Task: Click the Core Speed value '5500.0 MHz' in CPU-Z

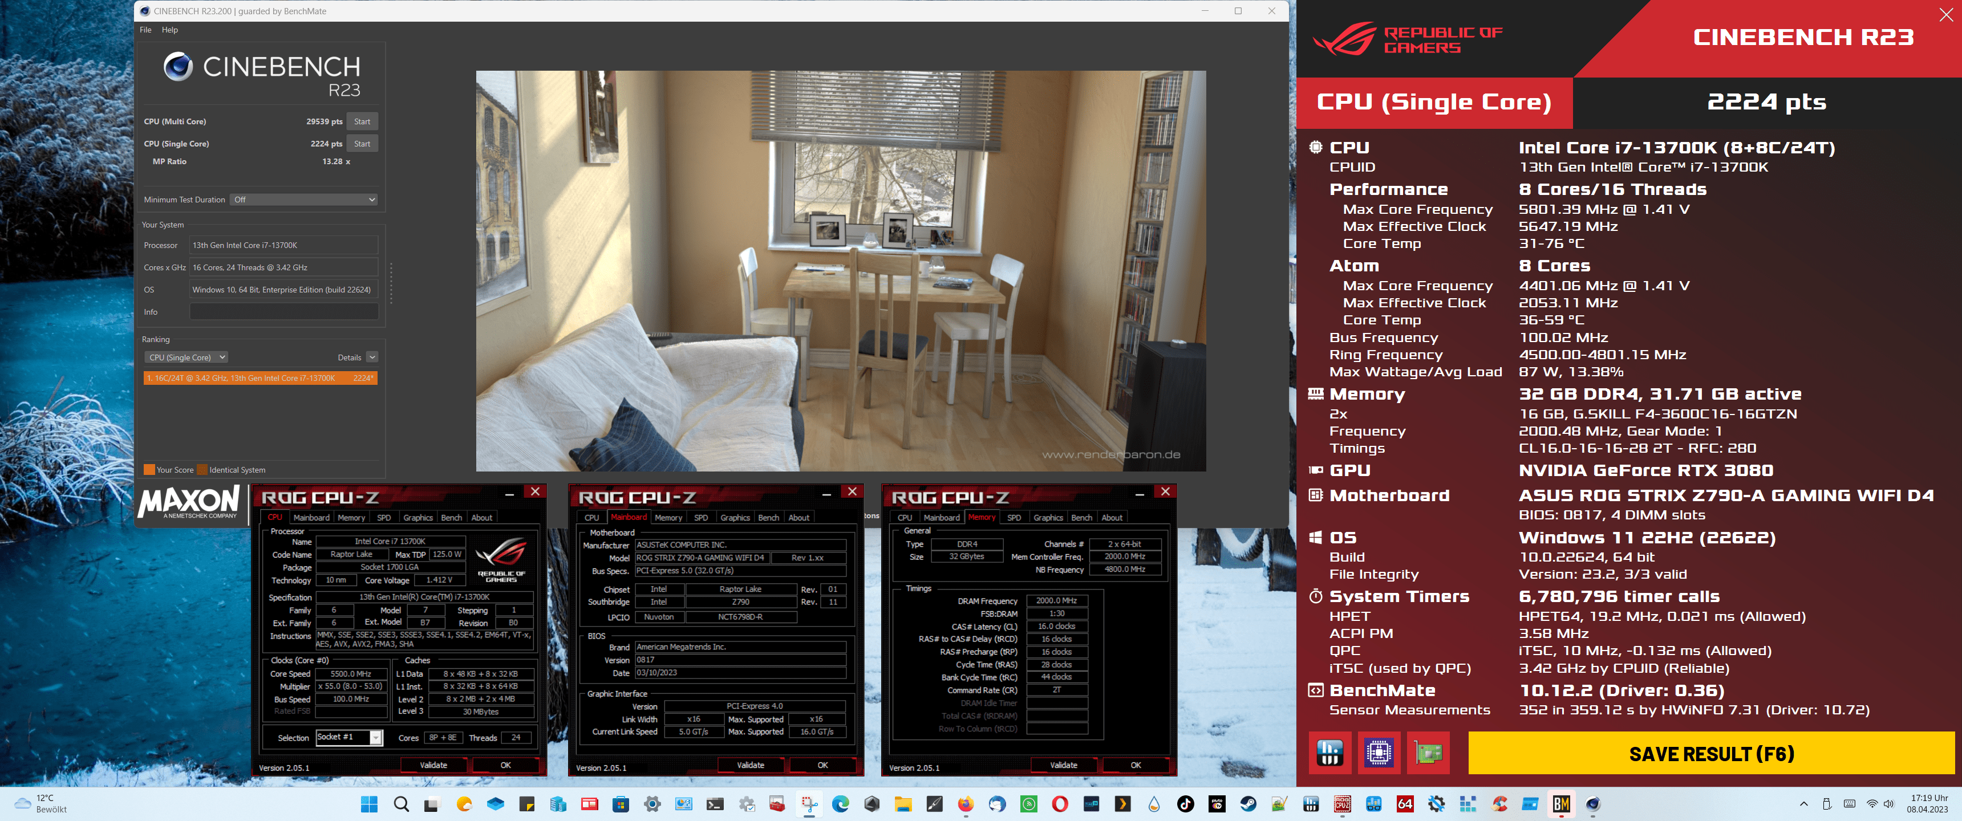Action: pos(350,674)
